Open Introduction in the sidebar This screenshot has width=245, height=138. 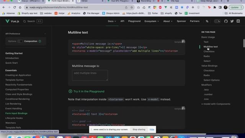pyautogui.click(x=12, y=58)
